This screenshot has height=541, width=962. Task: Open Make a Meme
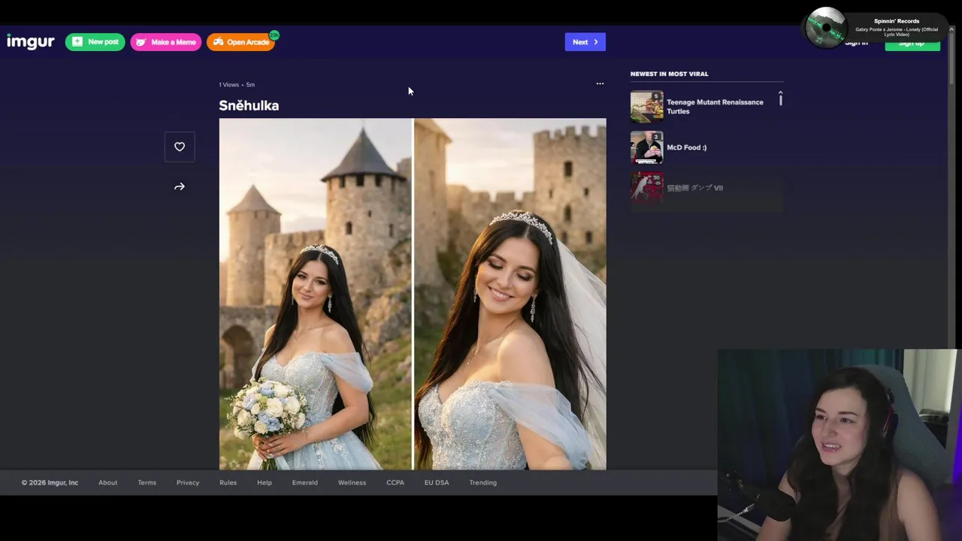[x=165, y=42]
